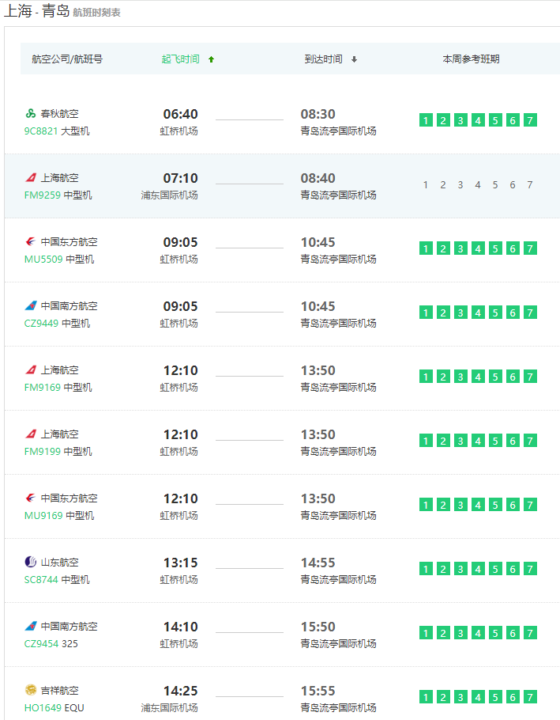This screenshot has height=720, width=560.
Task: Click the 起飞时间 column header
Action: [x=181, y=59]
